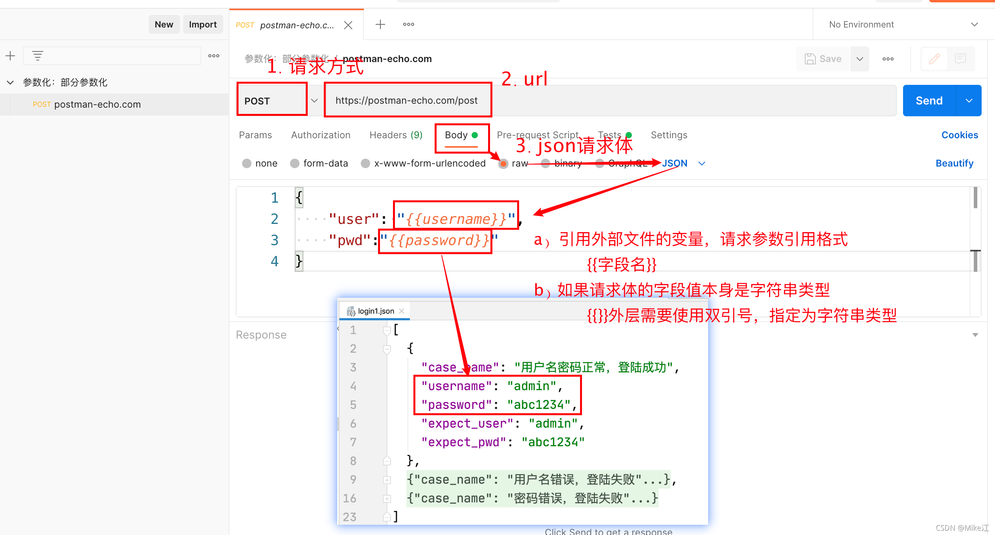This screenshot has height=535, width=995.
Task: Open the Cookies link
Action: tap(960, 135)
